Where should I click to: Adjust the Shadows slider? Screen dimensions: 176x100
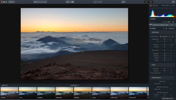[165, 56]
